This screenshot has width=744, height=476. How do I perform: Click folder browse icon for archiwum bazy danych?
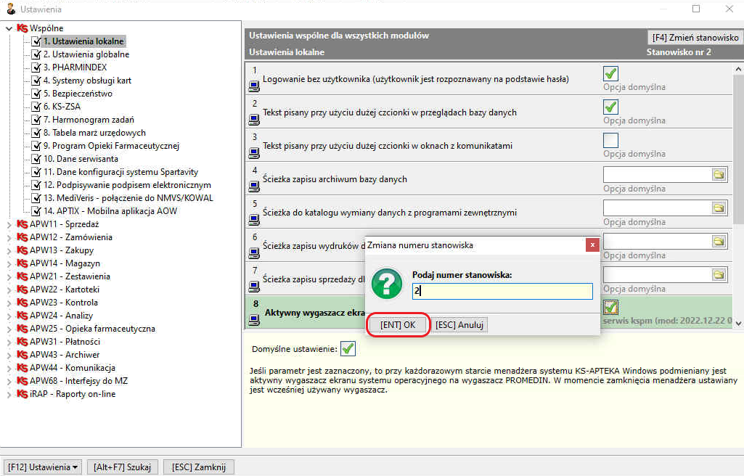pyautogui.click(x=719, y=174)
